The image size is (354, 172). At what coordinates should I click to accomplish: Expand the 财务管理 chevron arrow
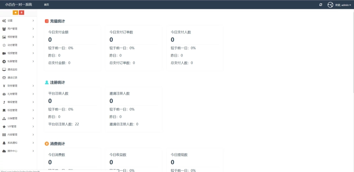(33, 86)
